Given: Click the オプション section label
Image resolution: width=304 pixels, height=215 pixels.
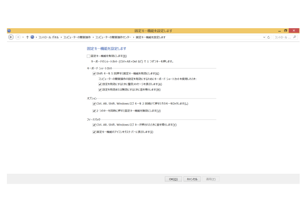Looking at the screenshot, I should tap(92, 98).
